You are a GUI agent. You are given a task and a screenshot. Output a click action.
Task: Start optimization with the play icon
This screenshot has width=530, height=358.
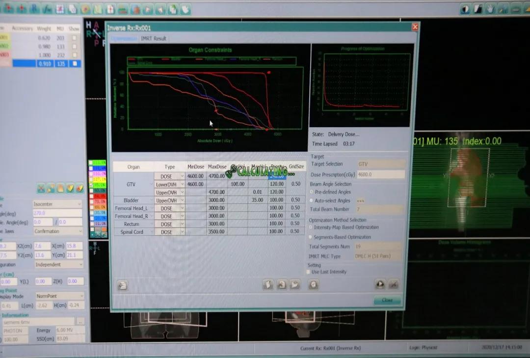click(x=380, y=284)
